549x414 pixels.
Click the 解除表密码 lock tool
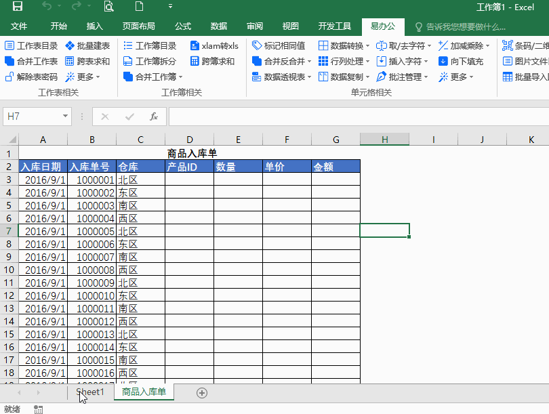(31, 77)
